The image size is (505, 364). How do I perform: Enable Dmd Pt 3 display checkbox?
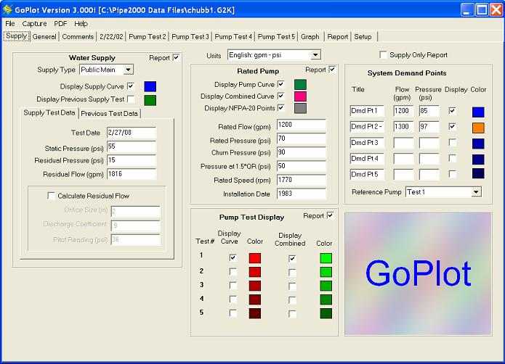(x=452, y=142)
